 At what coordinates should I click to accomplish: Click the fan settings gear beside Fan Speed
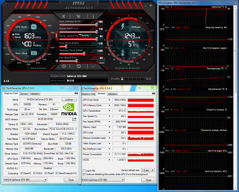[57, 61]
